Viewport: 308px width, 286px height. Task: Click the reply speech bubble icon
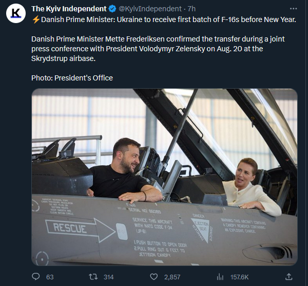point(35,277)
